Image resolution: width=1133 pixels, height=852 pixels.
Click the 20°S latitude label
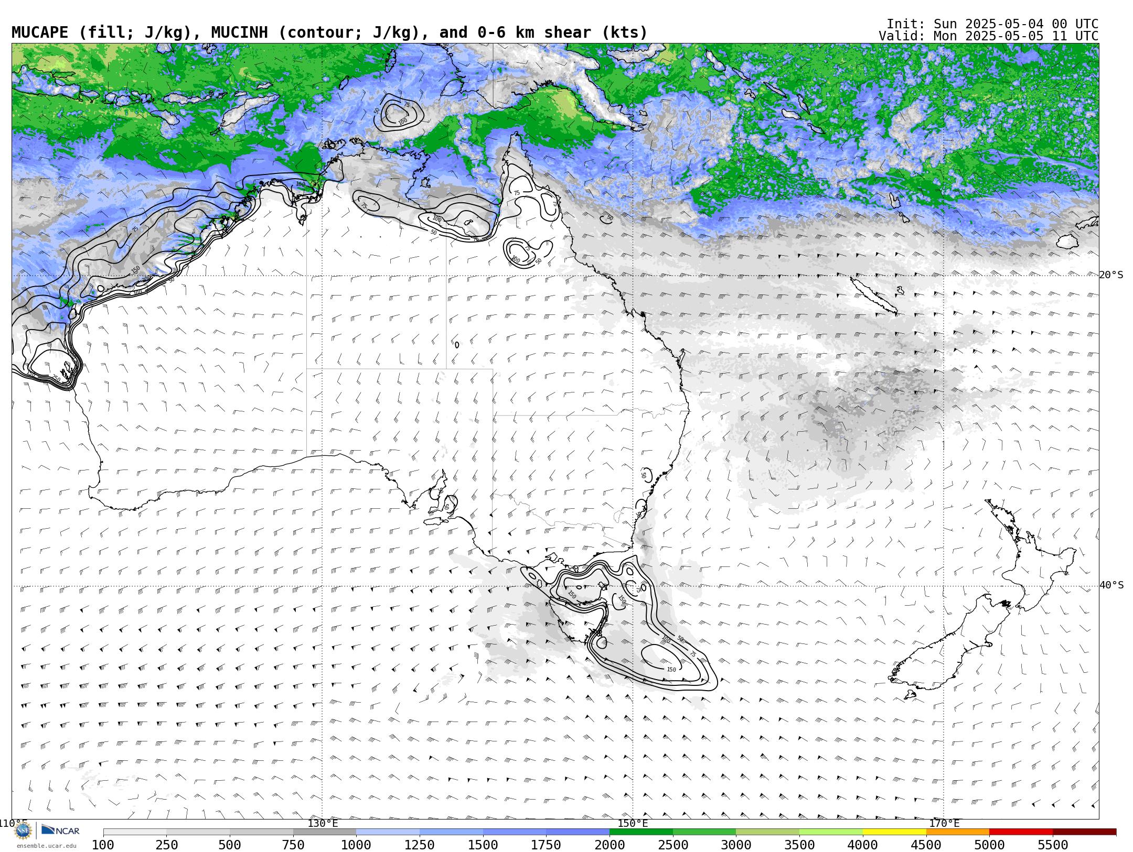coord(1111,275)
